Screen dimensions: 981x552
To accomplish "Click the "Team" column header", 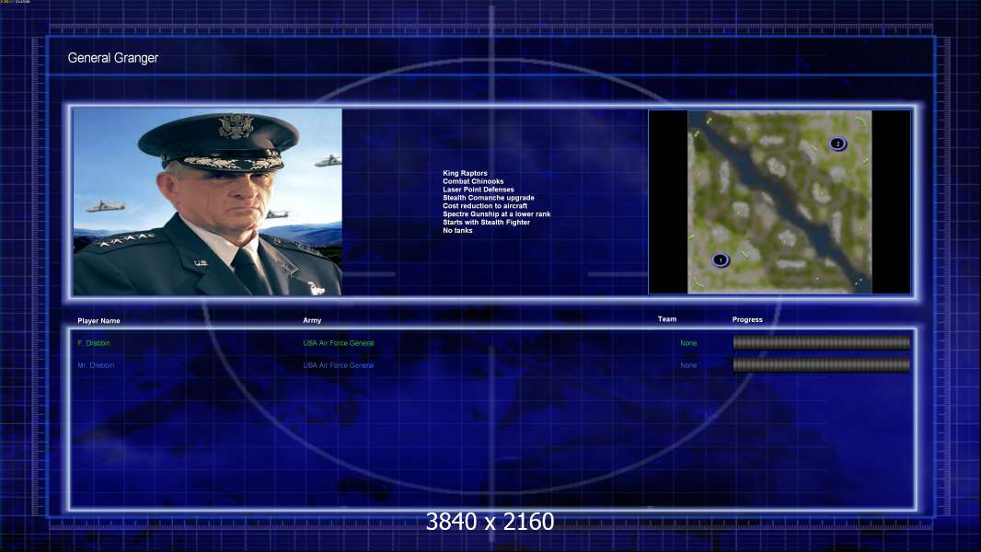I will [667, 319].
